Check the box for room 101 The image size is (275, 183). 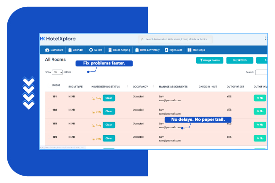click(x=49, y=97)
